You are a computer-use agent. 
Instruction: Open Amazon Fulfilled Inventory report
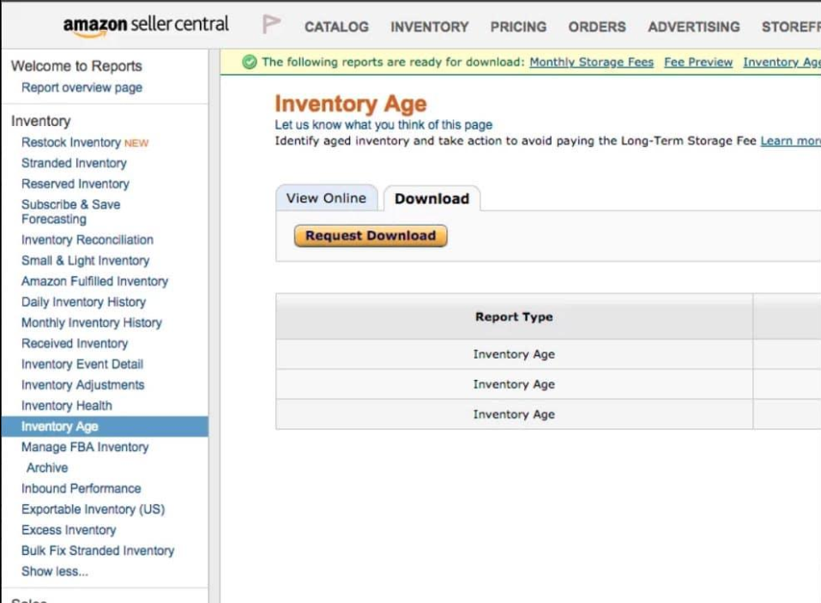point(94,281)
